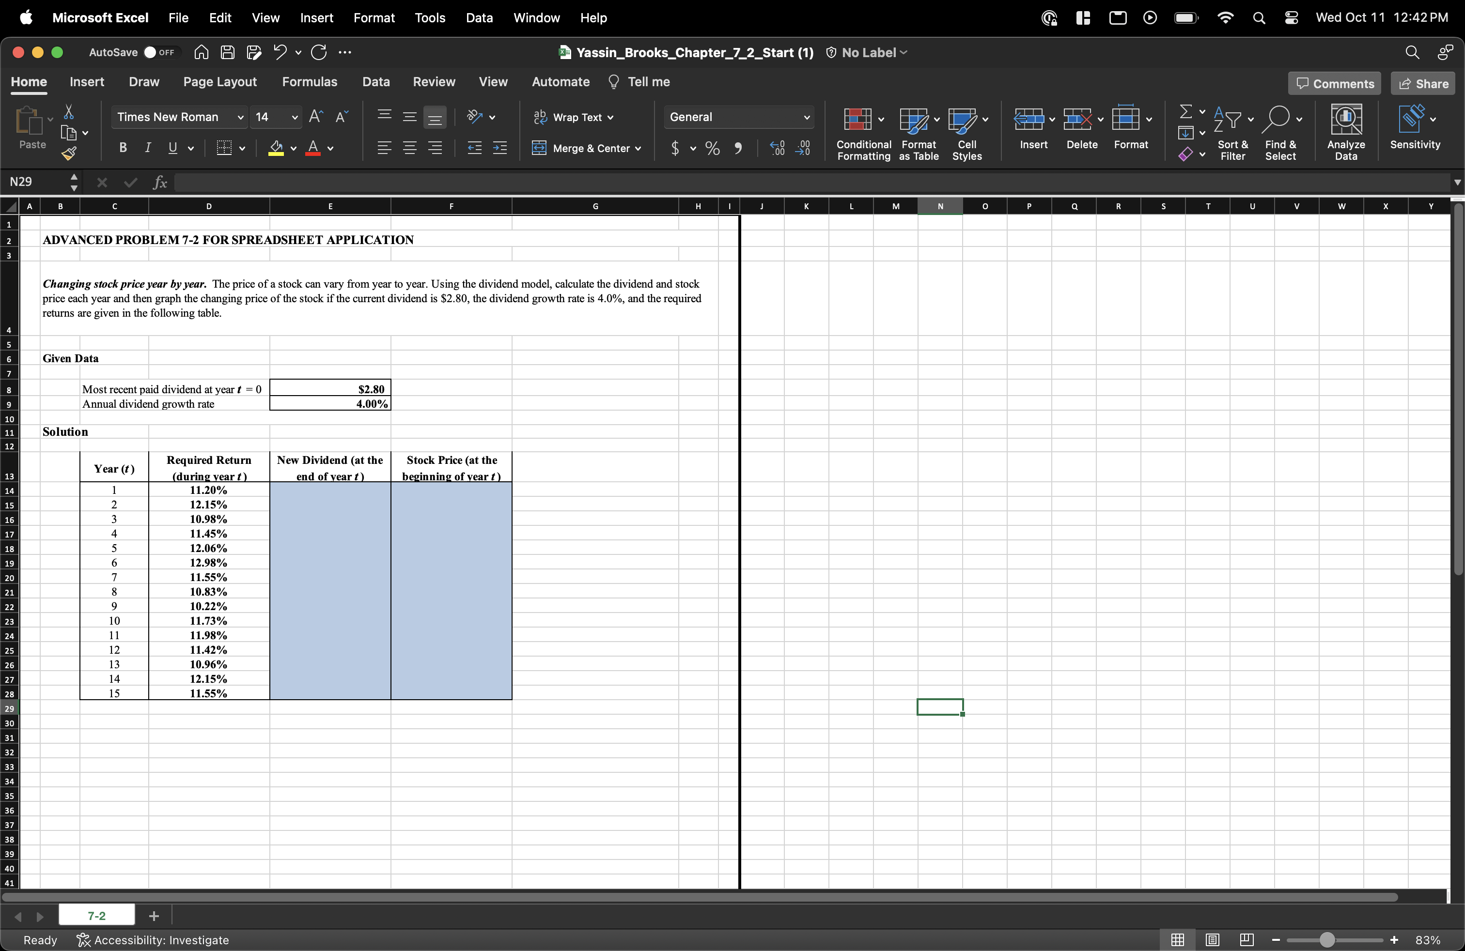The image size is (1465, 951).
Task: Apply percent style to selection
Action: (712, 148)
